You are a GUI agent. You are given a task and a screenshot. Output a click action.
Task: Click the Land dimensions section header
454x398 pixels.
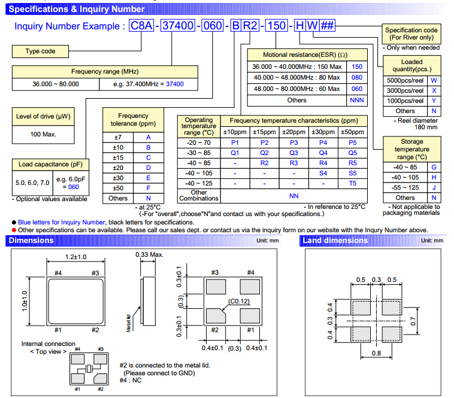(335, 241)
